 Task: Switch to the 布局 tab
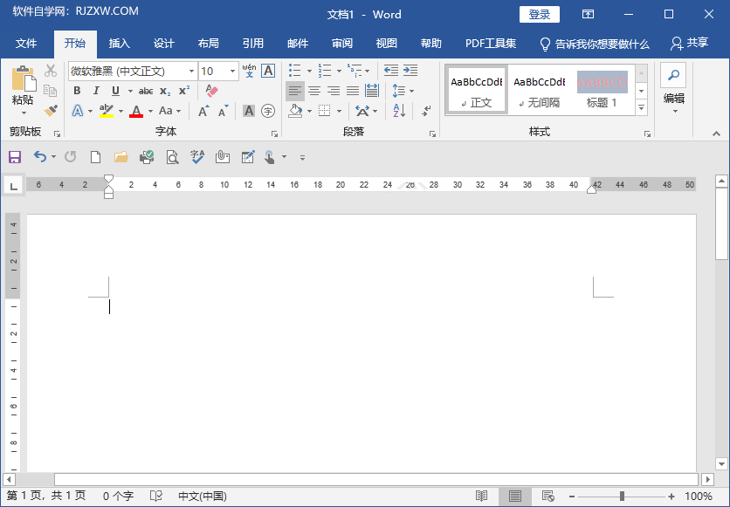[208, 44]
